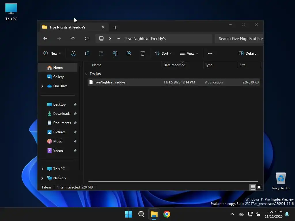Click the Paste clipboard icon
Screen dimensions: 295x221
coord(101,53)
